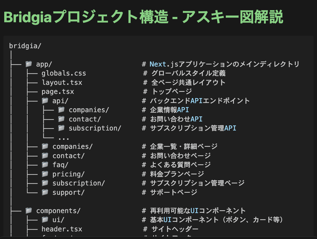The image size is (317, 239).
Task: Click folder icon next to api companies/ entry
Action: click(x=61, y=110)
